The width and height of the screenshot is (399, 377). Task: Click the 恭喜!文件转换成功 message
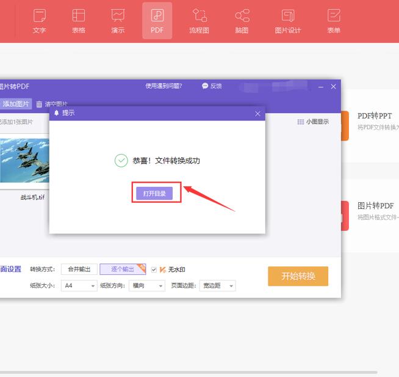pos(166,161)
